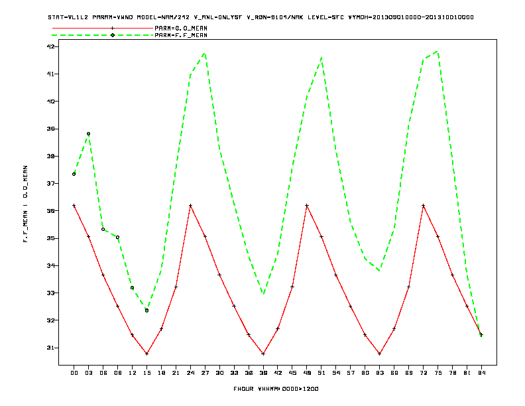Screen dimensions: 525x406
Task: Click the x-axis hour label 27
Action: click(x=205, y=373)
